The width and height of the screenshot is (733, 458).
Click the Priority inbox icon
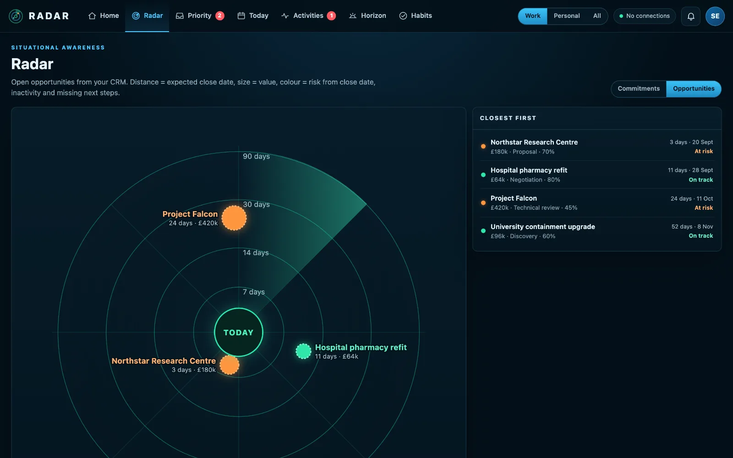180,16
